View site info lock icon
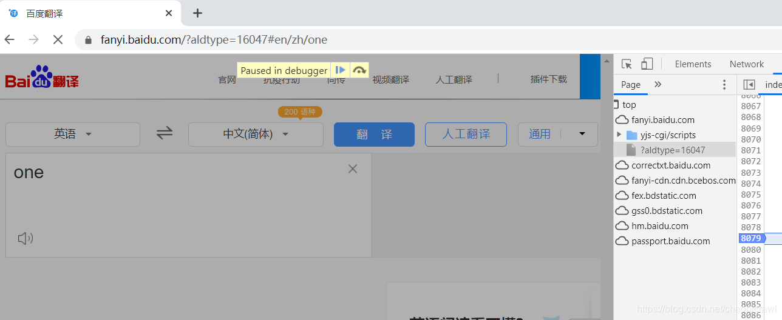This screenshot has width=782, height=320. (88, 40)
